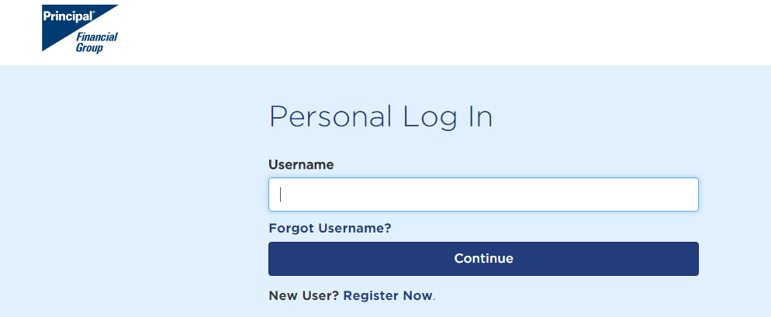Click the Username field label
The height and width of the screenshot is (317, 771).
click(301, 164)
